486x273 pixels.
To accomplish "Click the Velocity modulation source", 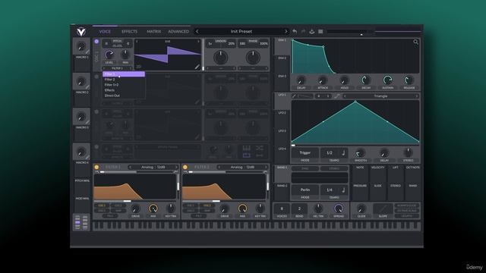I will click(x=378, y=174).
